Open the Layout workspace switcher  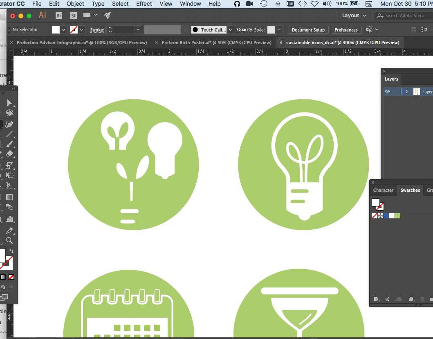pos(354,16)
